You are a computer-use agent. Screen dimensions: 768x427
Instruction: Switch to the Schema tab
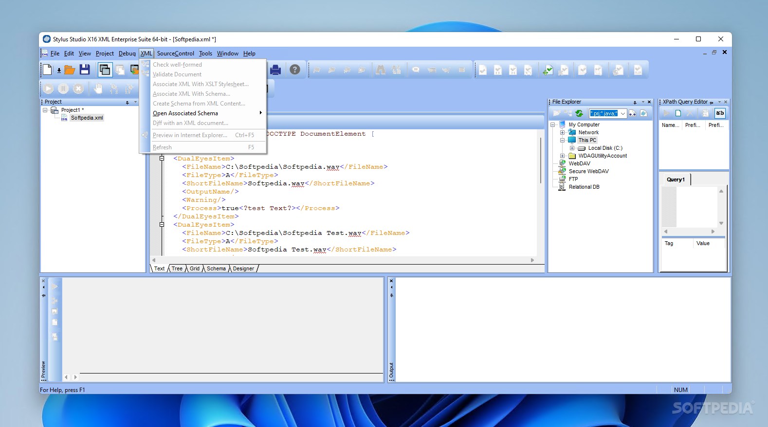click(x=216, y=268)
